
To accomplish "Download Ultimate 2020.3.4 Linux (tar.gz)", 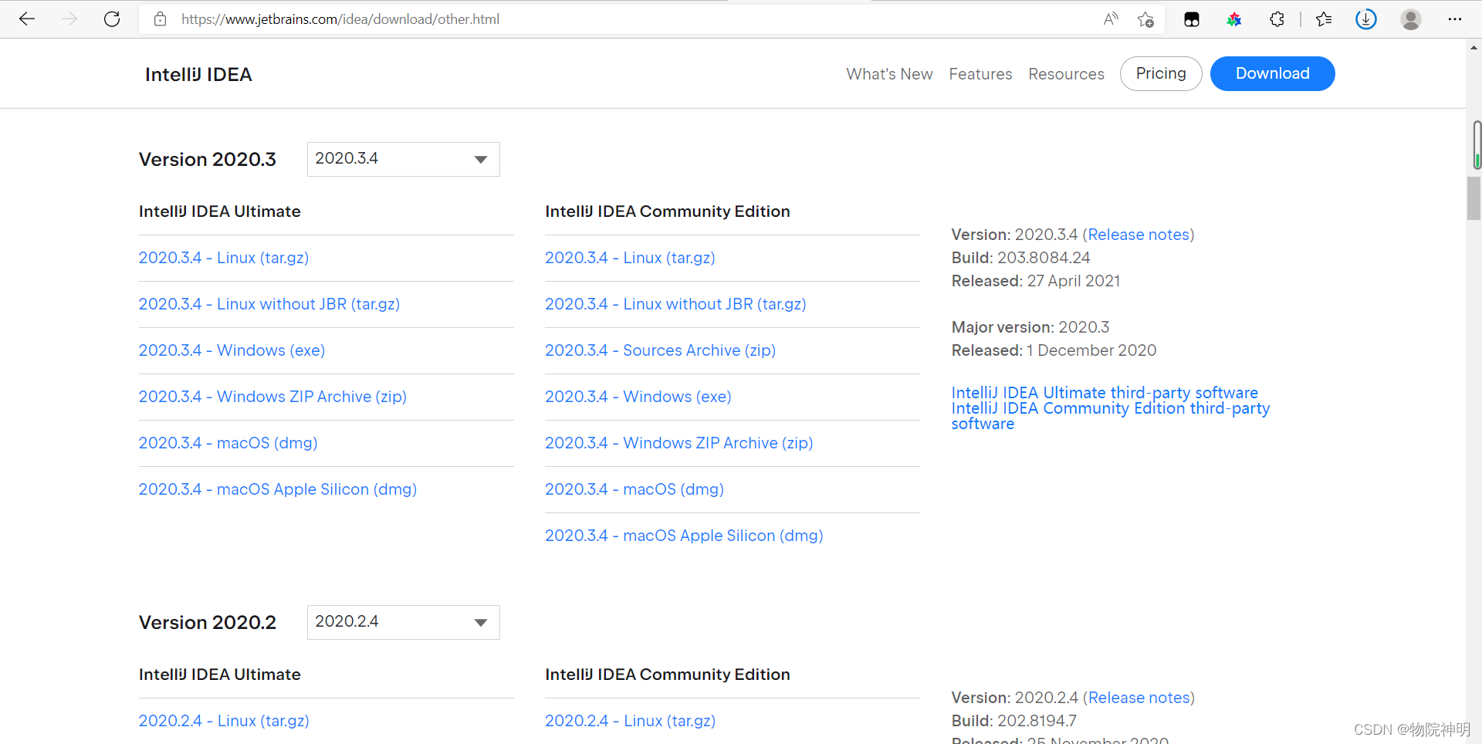I will [224, 258].
